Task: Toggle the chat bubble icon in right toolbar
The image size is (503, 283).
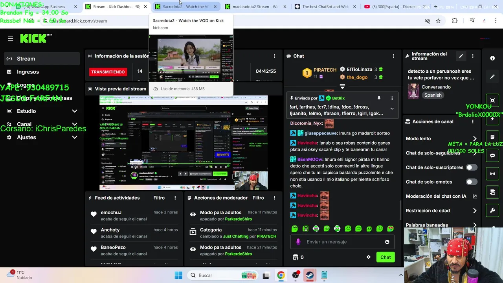Action: click(492, 155)
